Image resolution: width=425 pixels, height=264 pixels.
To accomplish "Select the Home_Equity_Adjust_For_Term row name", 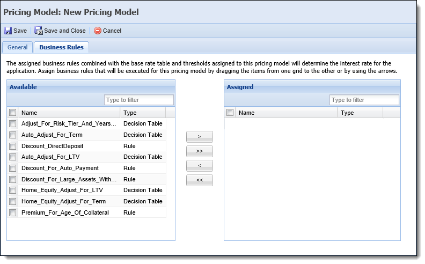I will pyautogui.click(x=63, y=201).
